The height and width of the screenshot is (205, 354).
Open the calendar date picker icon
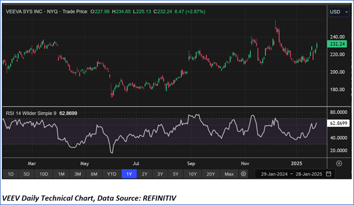pos(329,174)
